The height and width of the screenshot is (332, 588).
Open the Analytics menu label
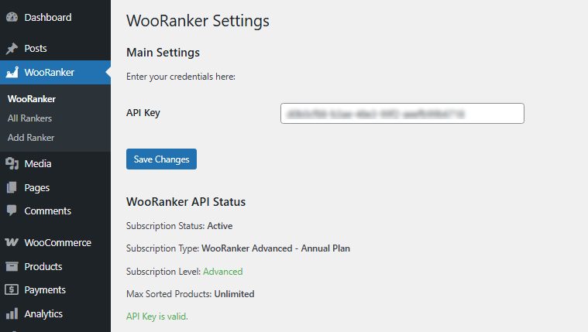43,313
